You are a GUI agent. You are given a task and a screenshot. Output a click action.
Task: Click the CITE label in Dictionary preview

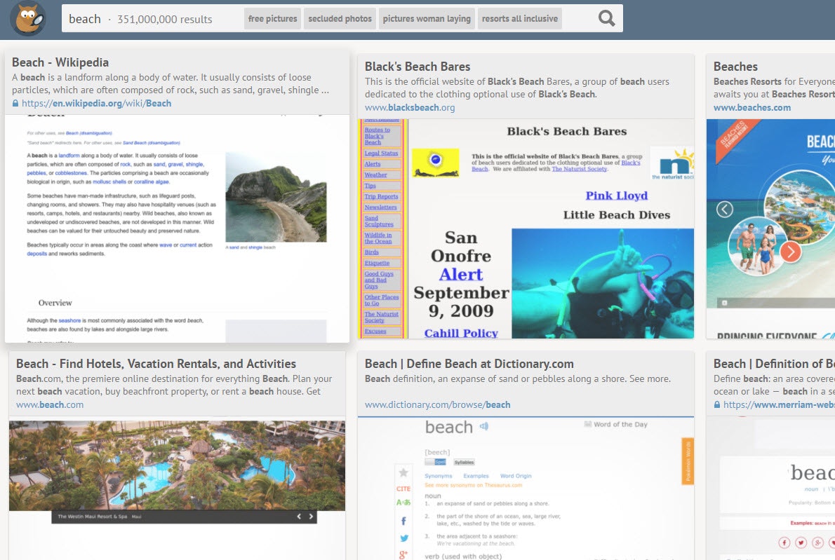click(403, 489)
